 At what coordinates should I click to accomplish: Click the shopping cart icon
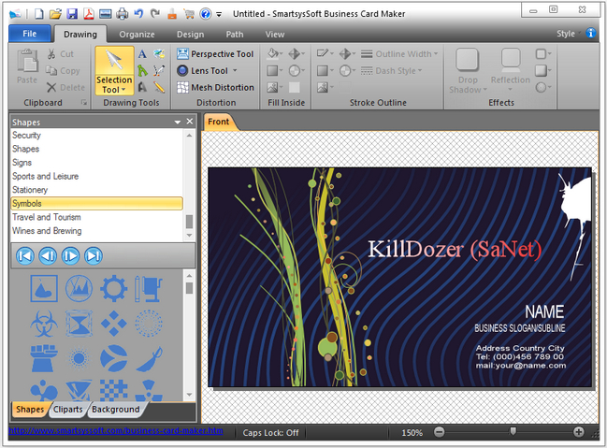click(189, 14)
